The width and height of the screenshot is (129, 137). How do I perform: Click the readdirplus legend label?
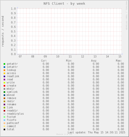(x=15, y=114)
